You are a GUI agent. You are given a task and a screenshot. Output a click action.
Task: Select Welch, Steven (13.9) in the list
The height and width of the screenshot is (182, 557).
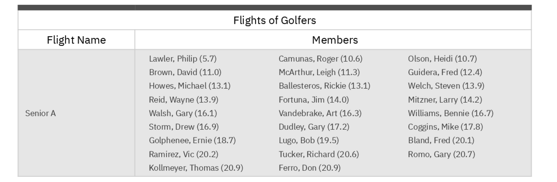tap(446, 86)
